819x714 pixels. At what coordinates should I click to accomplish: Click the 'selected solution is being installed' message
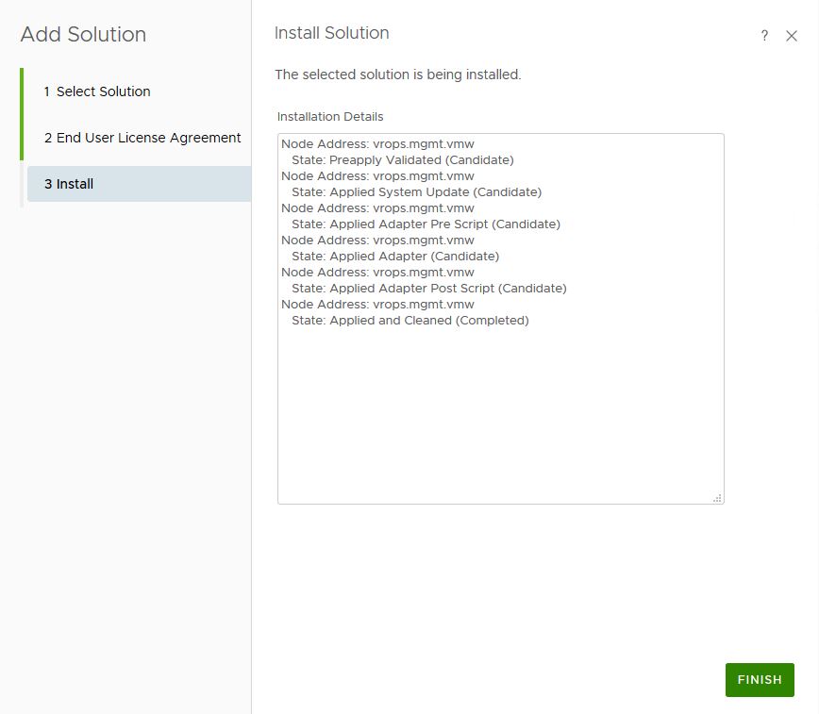[x=397, y=75]
